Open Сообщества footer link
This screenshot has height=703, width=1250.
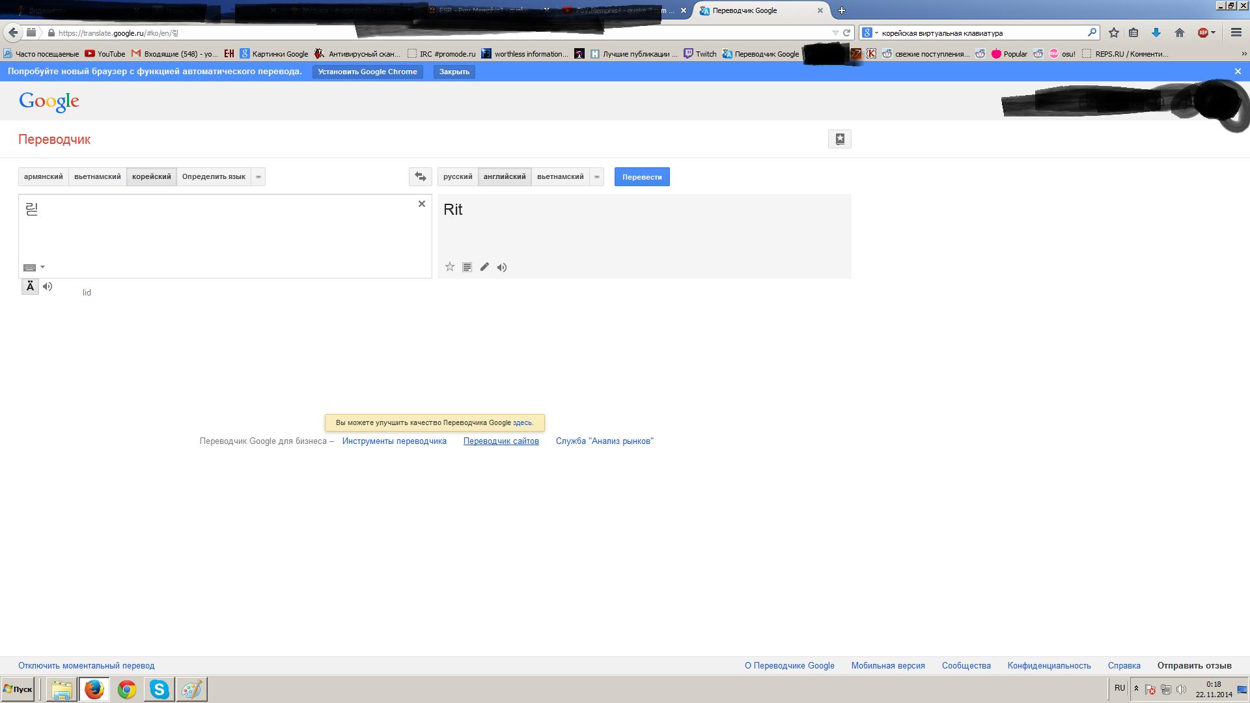tap(966, 665)
